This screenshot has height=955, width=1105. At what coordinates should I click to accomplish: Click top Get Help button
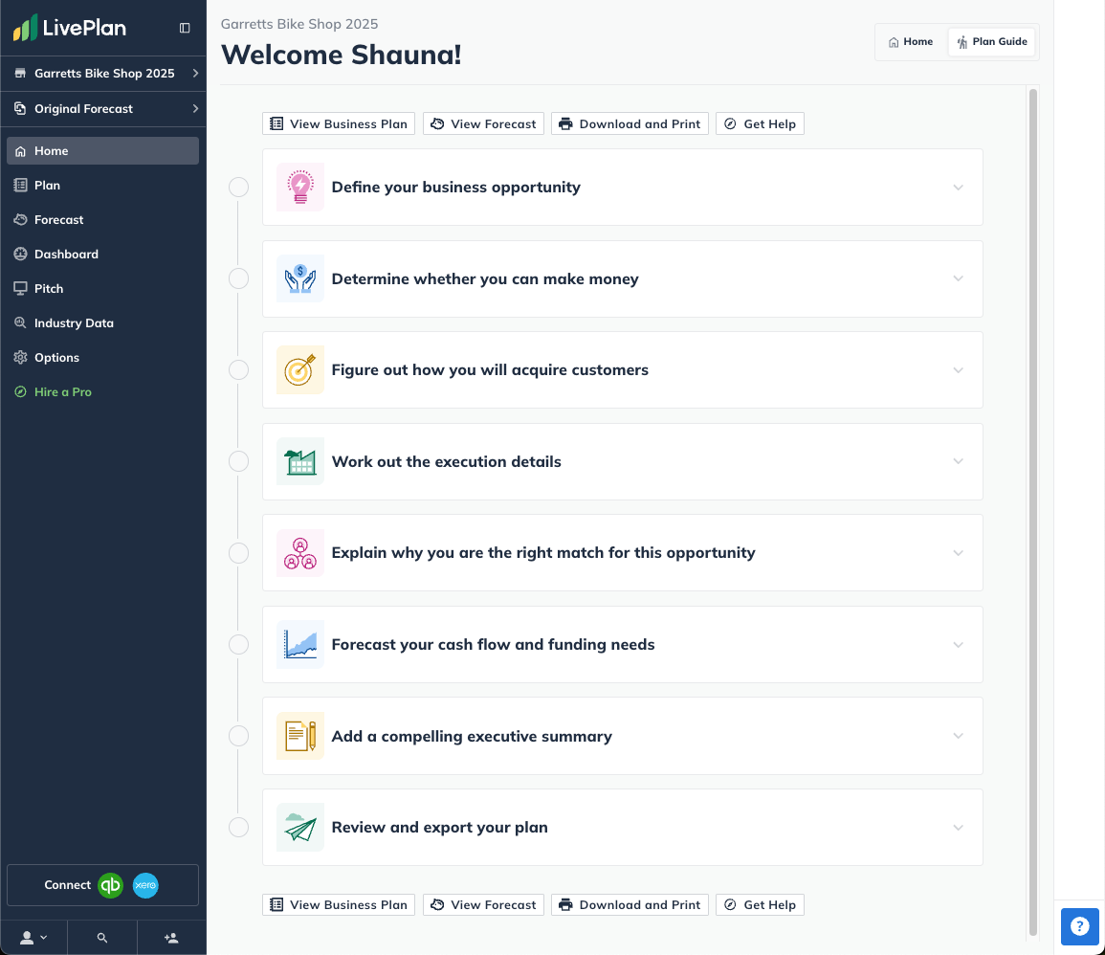(760, 124)
